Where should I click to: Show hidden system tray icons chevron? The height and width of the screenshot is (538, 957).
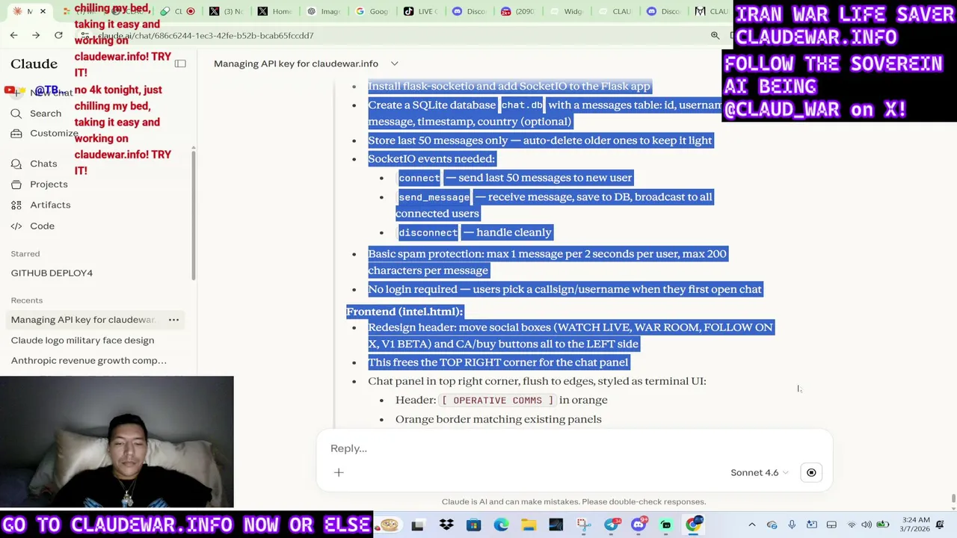pos(752,525)
